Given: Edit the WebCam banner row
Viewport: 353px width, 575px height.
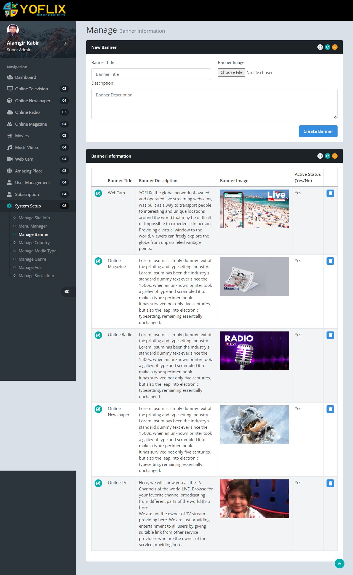Looking at the screenshot, I should [x=98, y=193].
